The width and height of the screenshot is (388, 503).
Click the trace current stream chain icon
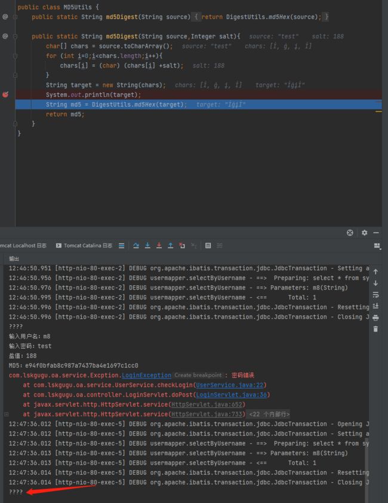point(220,245)
